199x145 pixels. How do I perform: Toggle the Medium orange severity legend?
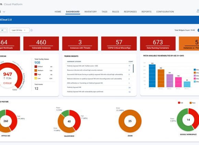(x=36, y=71)
